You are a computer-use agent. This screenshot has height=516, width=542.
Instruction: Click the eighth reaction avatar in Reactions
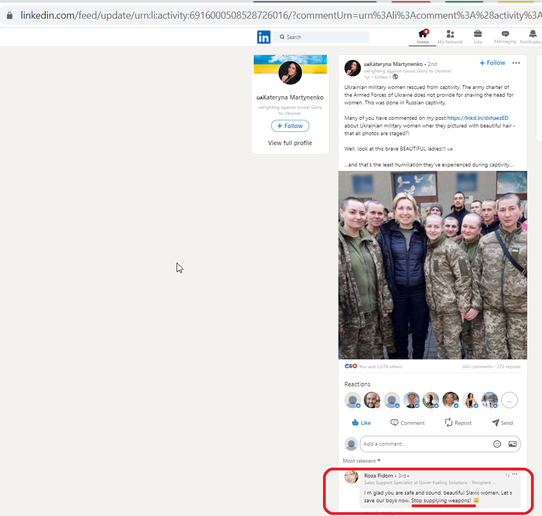click(x=490, y=401)
